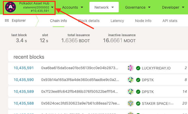The width and height of the screenshot is (188, 114).
Task: Select DPSTK name in block 10,435,589 row
Action: pyautogui.click(x=148, y=91)
